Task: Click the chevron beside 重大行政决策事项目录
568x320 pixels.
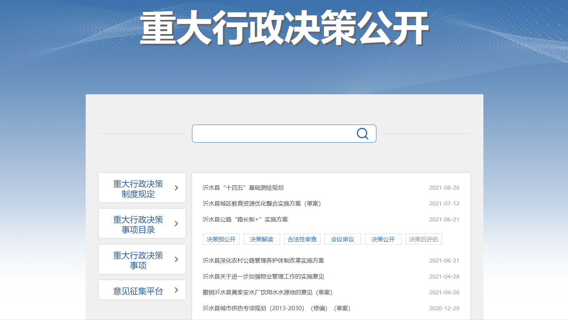Action: (x=176, y=224)
